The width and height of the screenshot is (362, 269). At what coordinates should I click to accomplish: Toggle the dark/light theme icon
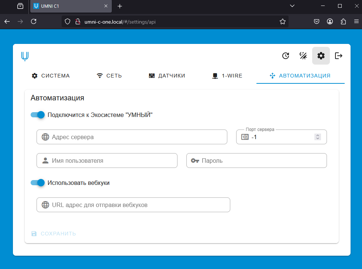tap(303, 56)
